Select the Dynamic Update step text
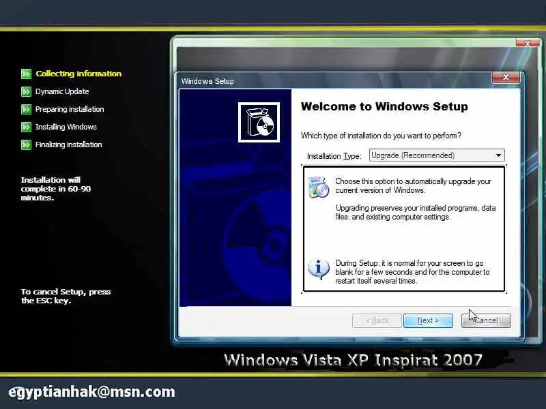The image size is (546, 409). 62,91
